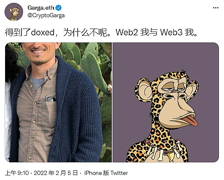Screen dimensions: 224x180
Task: Open the Garga.eth display name
Action: (41, 8)
